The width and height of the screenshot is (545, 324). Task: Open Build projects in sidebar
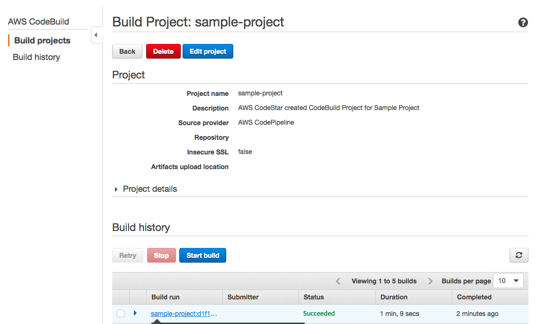pos(42,41)
